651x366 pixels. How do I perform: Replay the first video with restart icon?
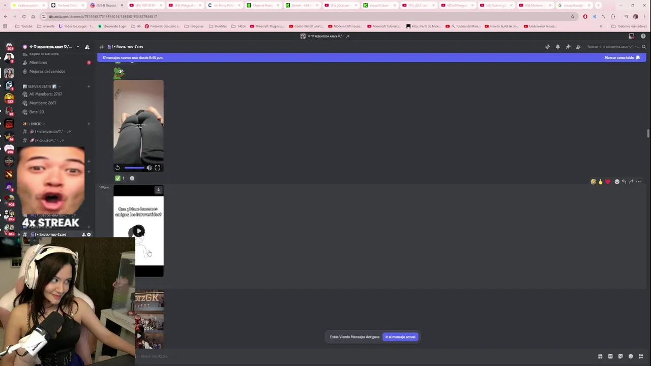click(x=117, y=168)
